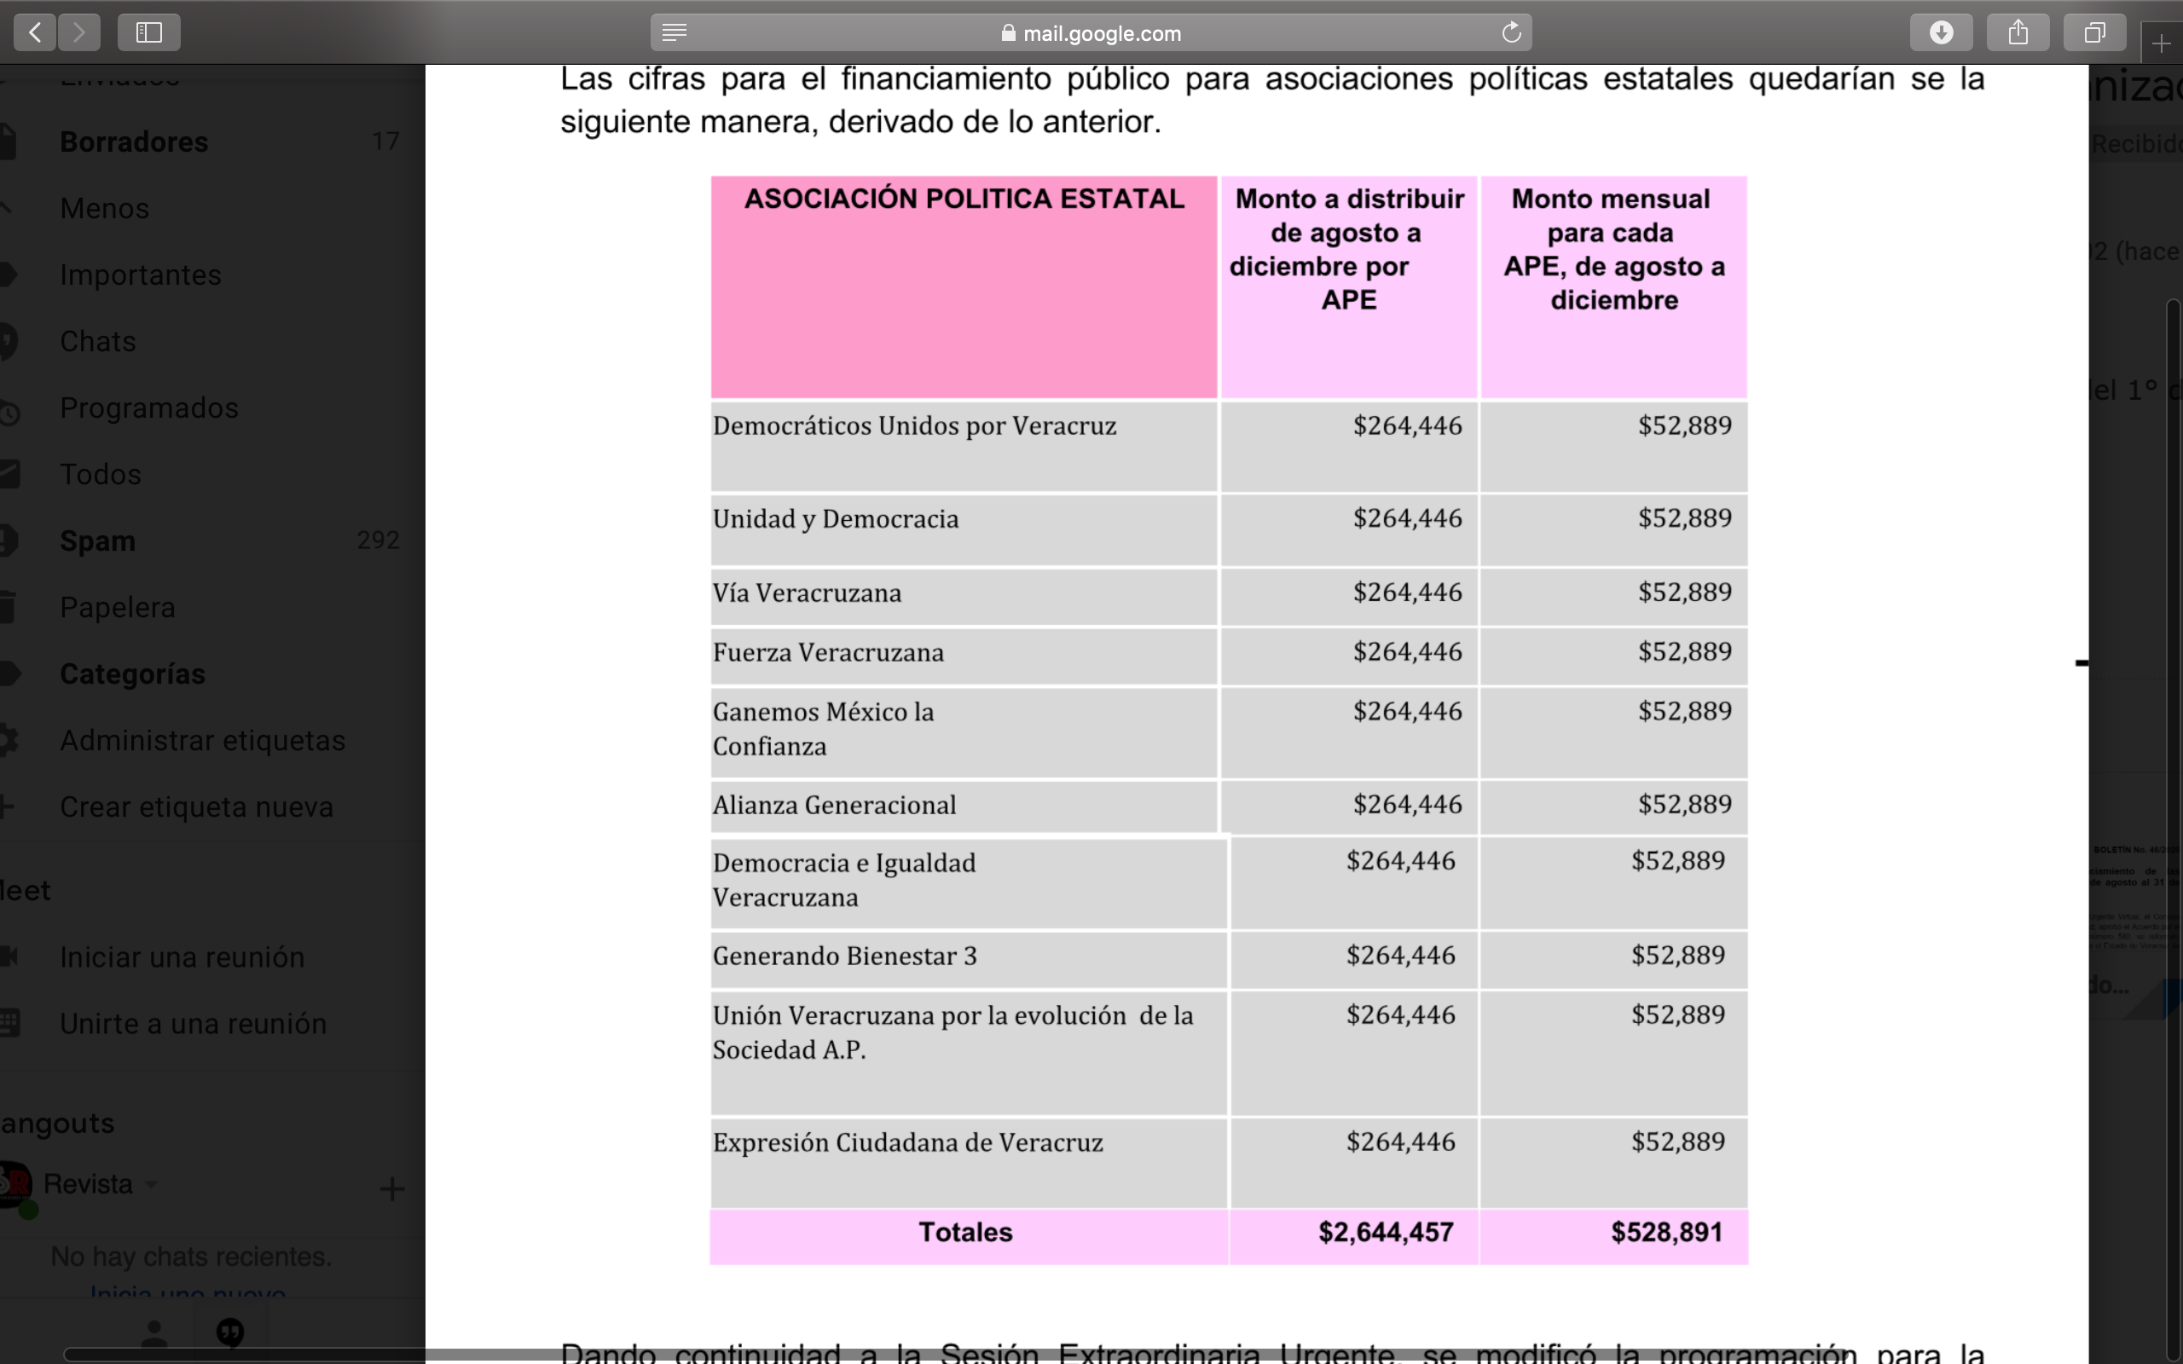The height and width of the screenshot is (1364, 2183).
Task: Show all tabs overview icon
Action: [x=2094, y=32]
